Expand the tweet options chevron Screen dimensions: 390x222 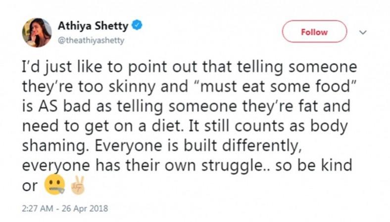pyautogui.click(x=363, y=32)
